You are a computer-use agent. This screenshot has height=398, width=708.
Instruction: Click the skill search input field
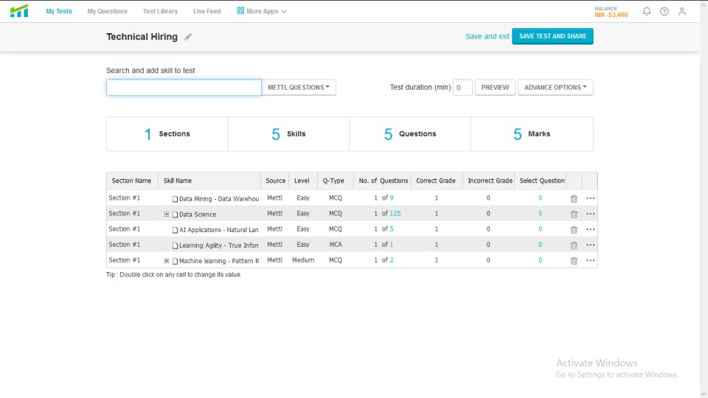pos(184,88)
